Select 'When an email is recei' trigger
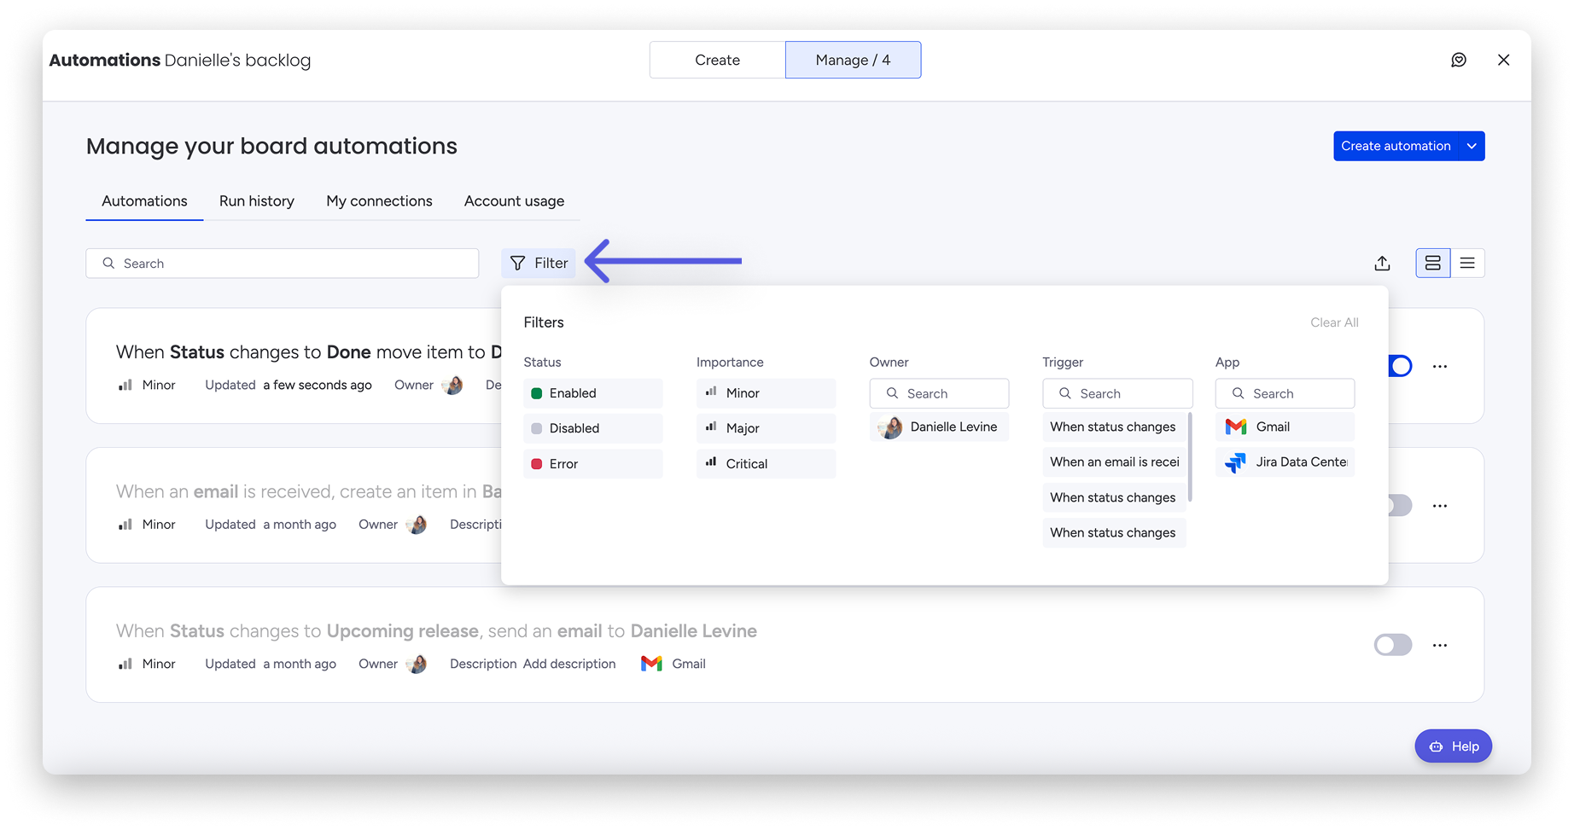 (1114, 461)
